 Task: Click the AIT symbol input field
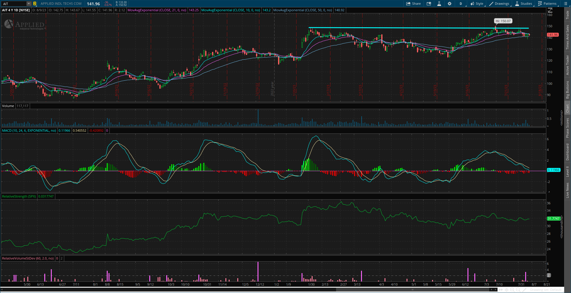tap(14, 4)
